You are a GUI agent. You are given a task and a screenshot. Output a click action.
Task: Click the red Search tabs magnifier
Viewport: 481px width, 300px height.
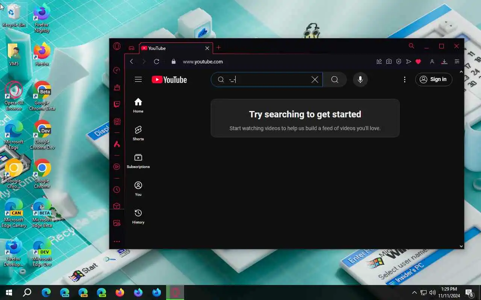coord(411,46)
